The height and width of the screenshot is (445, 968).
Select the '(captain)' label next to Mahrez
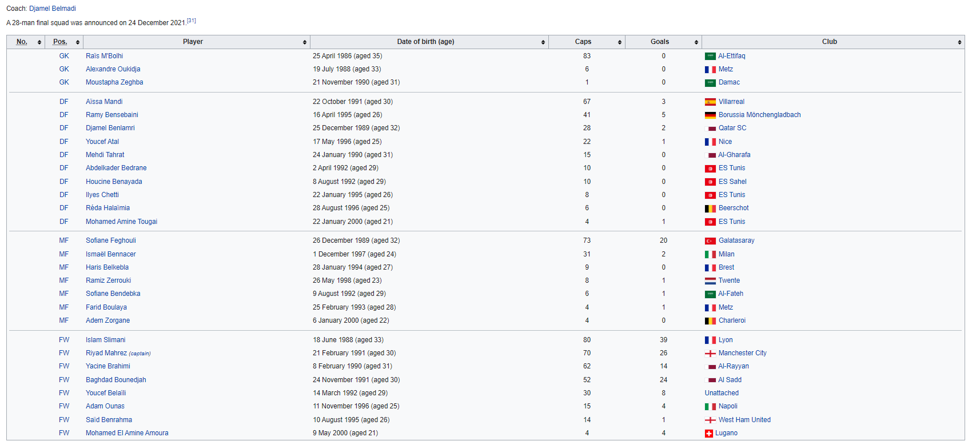pyautogui.click(x=140, y=354)
